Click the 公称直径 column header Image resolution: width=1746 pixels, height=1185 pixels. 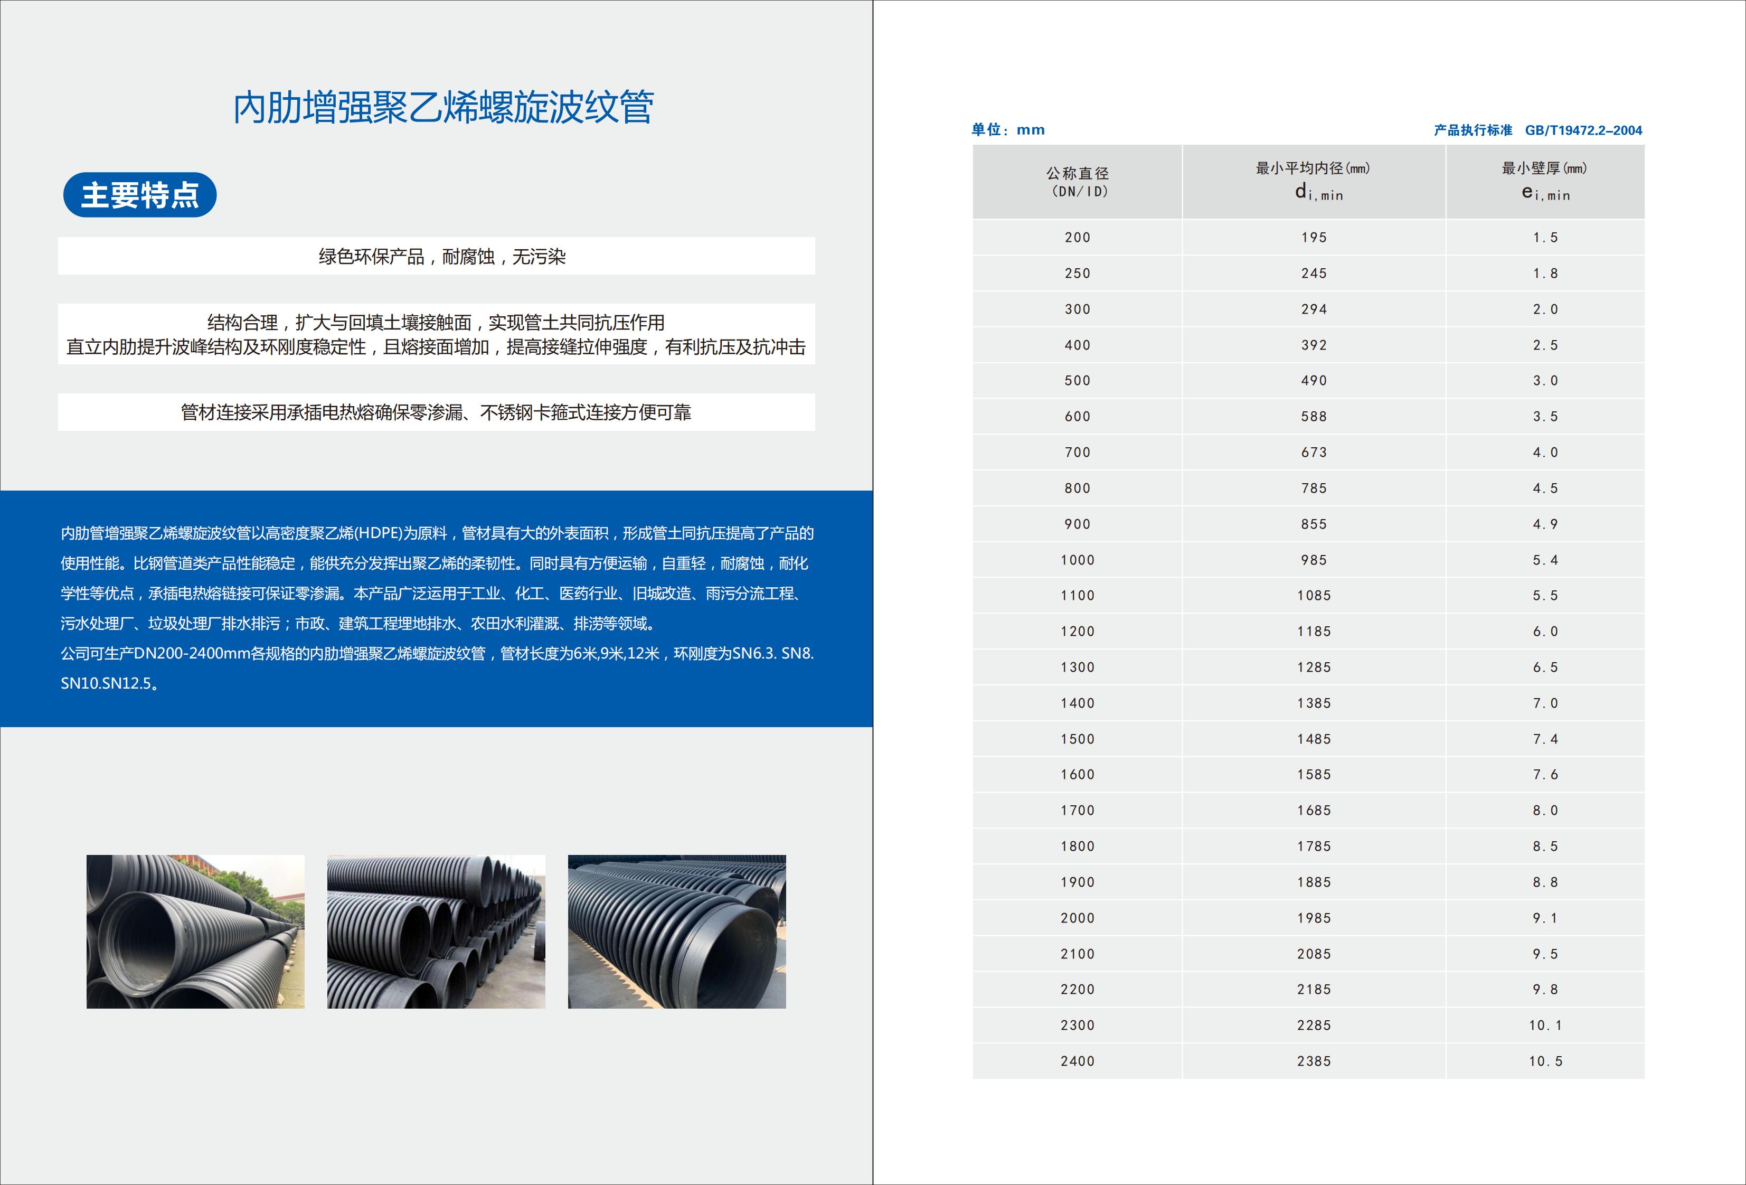click(x=1077, y=182)
